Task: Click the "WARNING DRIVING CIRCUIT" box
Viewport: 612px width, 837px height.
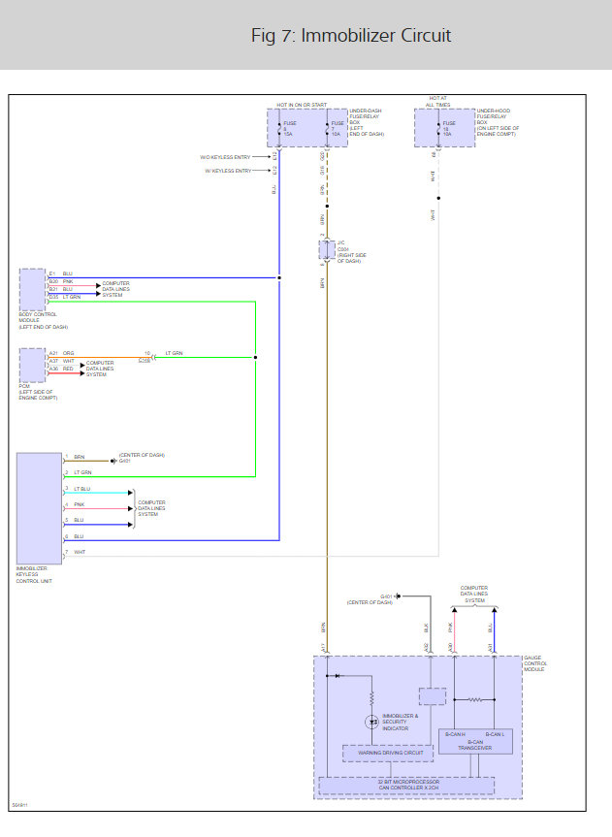Action: (x=388, y=754)
